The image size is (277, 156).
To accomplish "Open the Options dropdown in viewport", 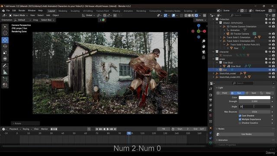I will (201, 20).
